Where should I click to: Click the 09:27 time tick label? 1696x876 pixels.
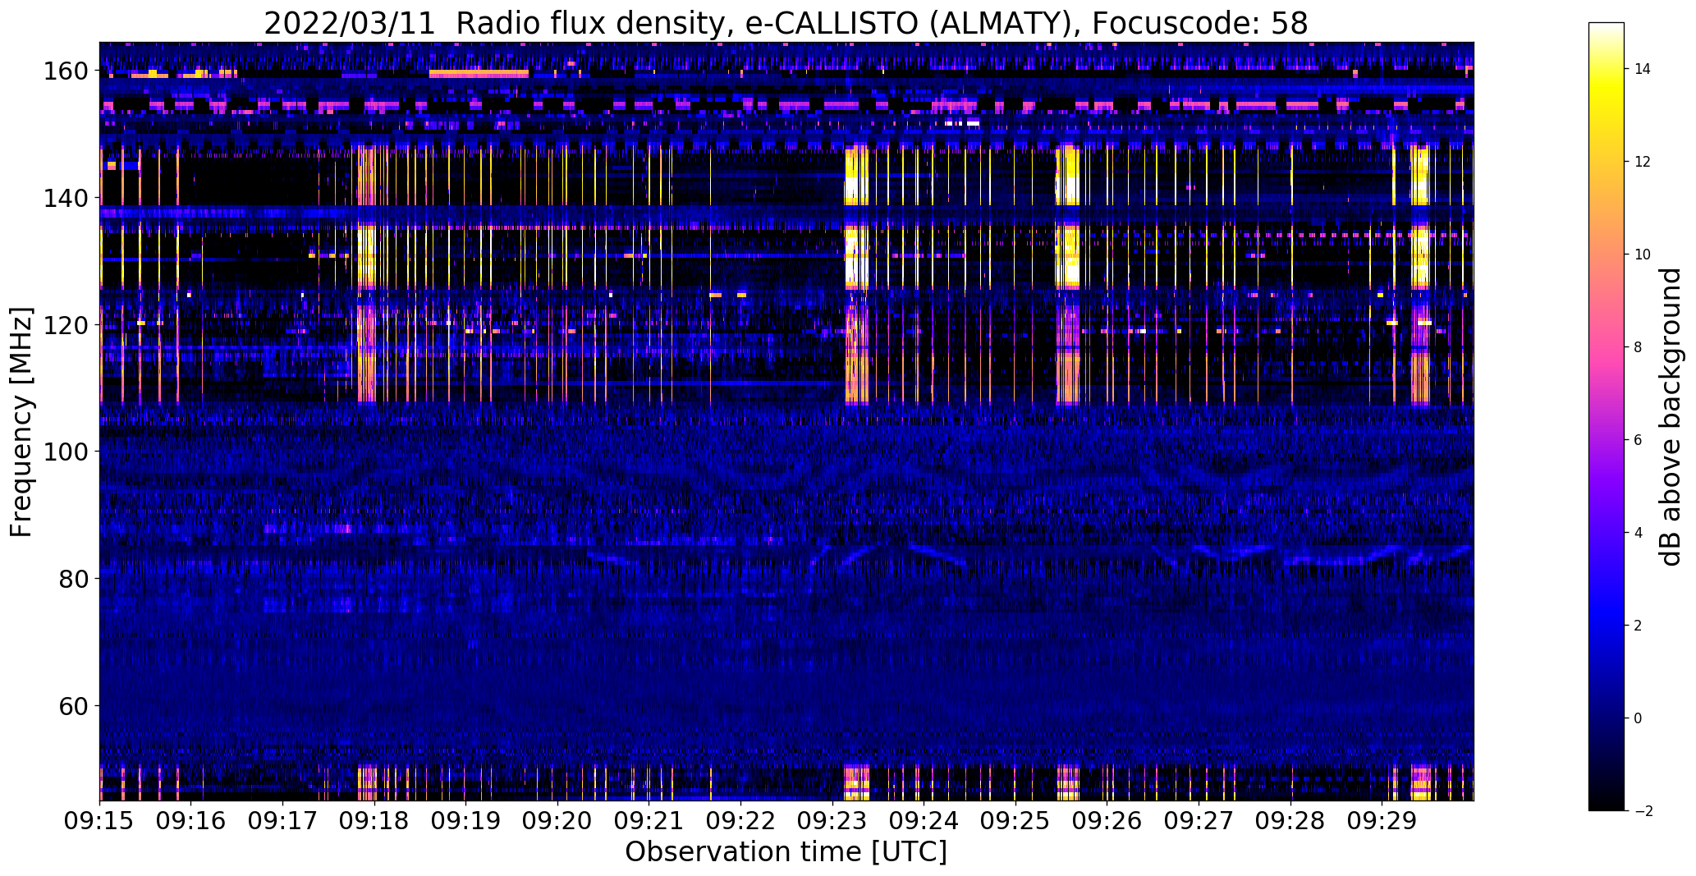1199,821
